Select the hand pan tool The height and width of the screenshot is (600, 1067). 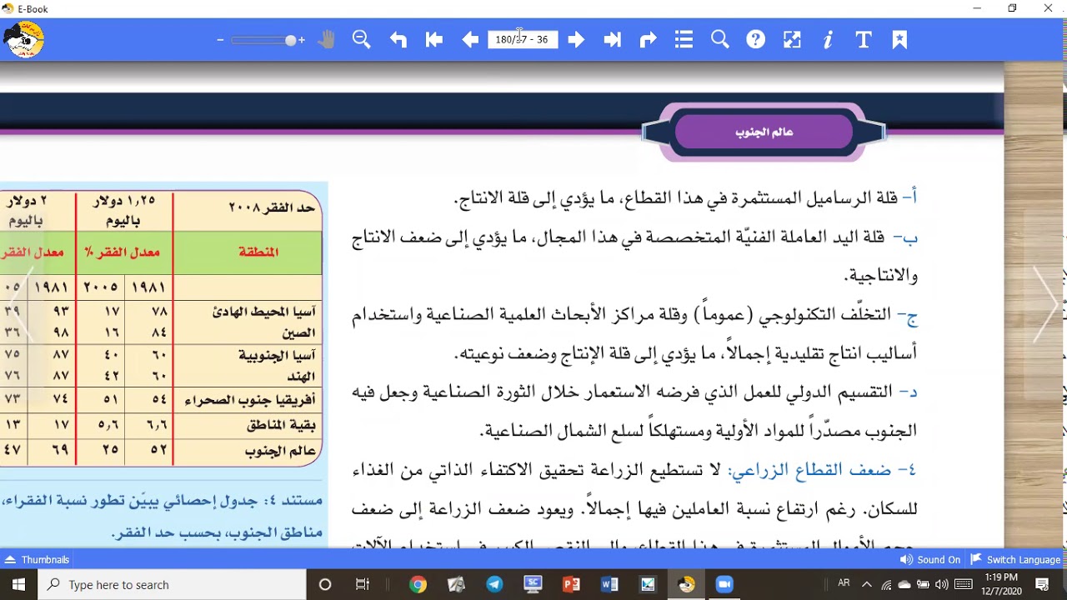click(326, 39)
